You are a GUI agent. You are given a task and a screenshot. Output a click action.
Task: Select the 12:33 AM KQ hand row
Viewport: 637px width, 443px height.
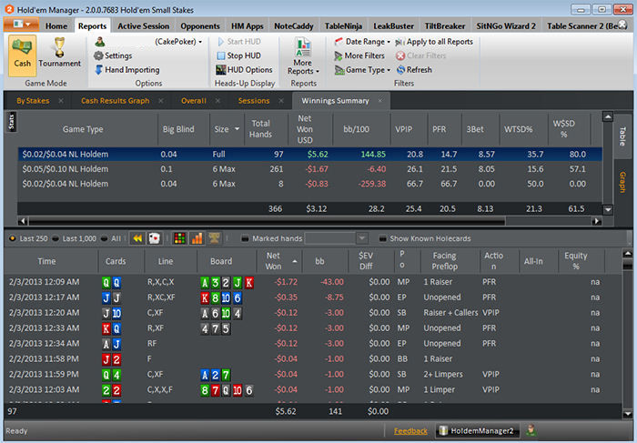coord(313,328)
